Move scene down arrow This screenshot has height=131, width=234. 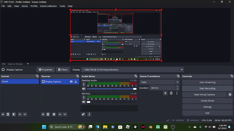(x=25, y=114)
